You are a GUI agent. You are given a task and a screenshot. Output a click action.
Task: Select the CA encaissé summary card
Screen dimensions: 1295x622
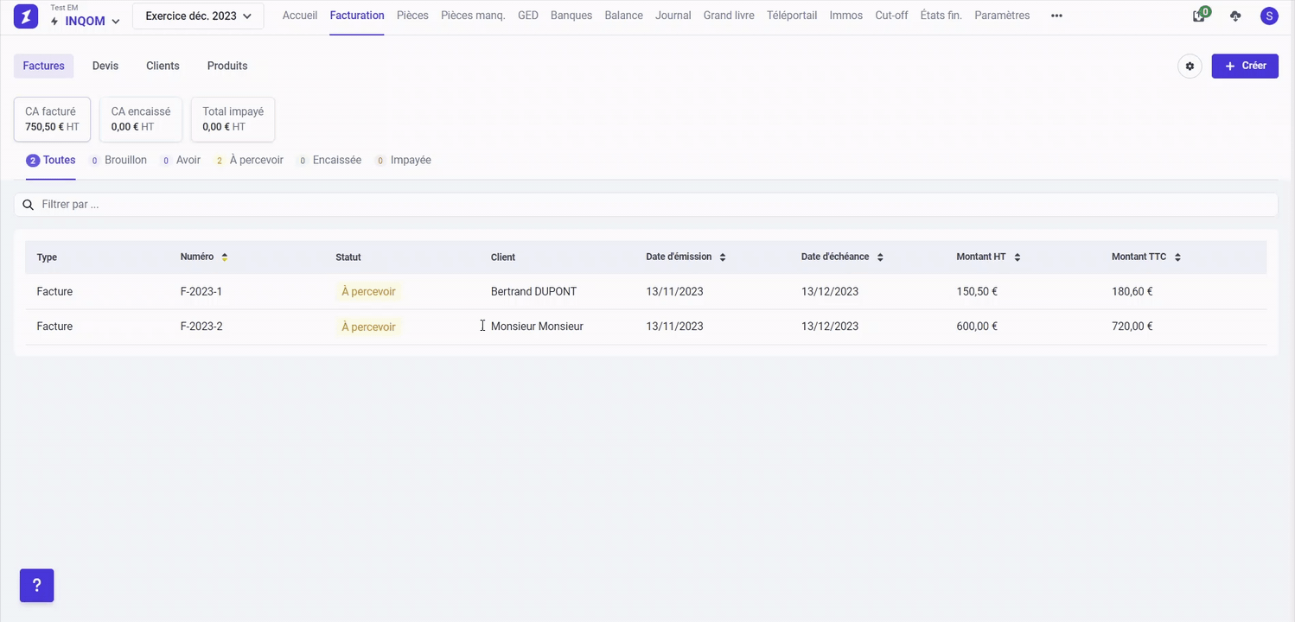coord(141,119)
